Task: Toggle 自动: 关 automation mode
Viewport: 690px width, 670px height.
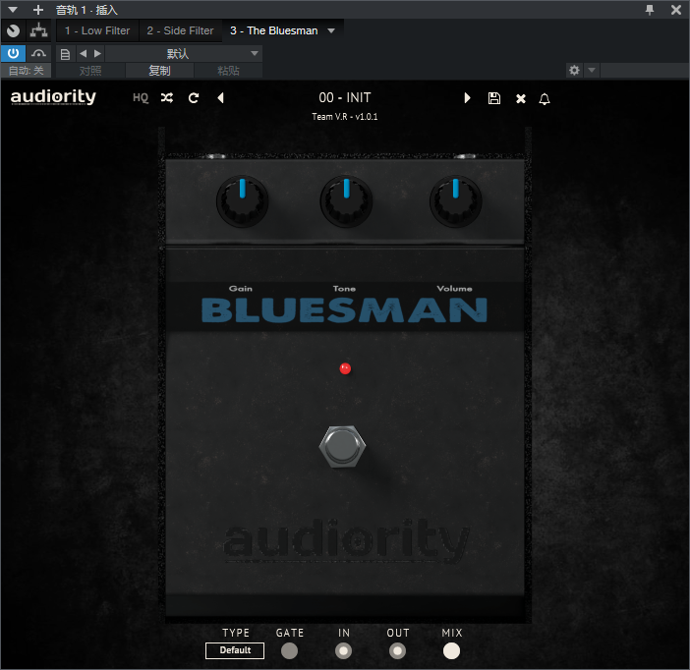Action: 26,71
